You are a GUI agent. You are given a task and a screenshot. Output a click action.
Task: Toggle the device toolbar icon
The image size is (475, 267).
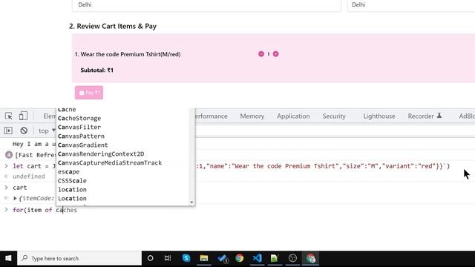[x=23, y=116]
